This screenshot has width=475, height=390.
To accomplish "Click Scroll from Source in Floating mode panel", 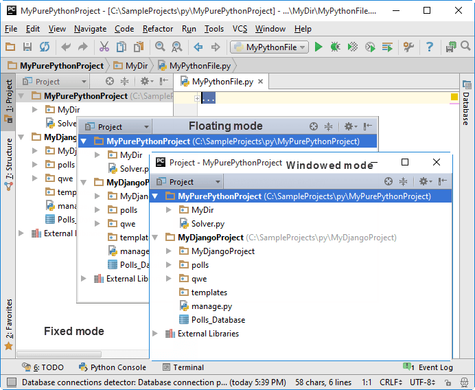I will [314, 126].
